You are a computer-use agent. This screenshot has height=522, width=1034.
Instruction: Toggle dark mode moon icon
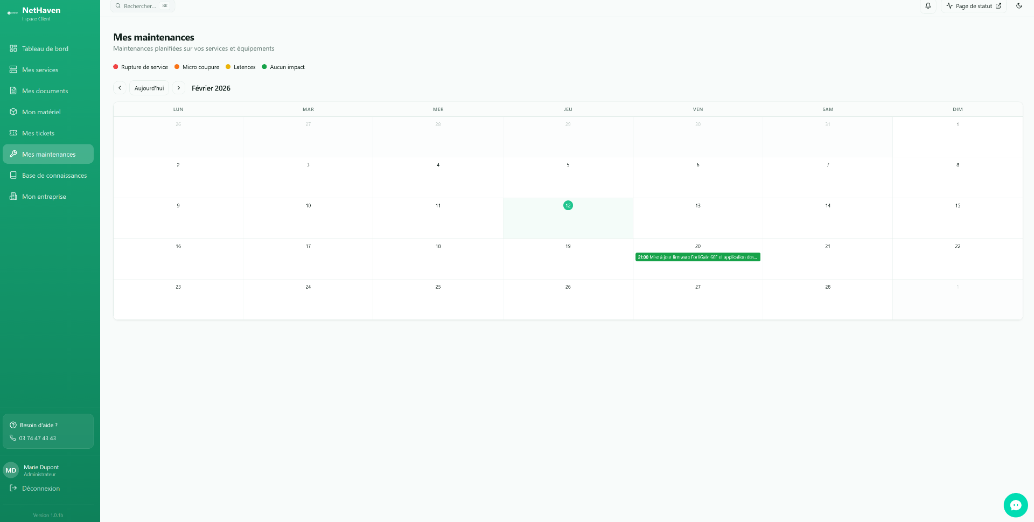pos(1019,6)
